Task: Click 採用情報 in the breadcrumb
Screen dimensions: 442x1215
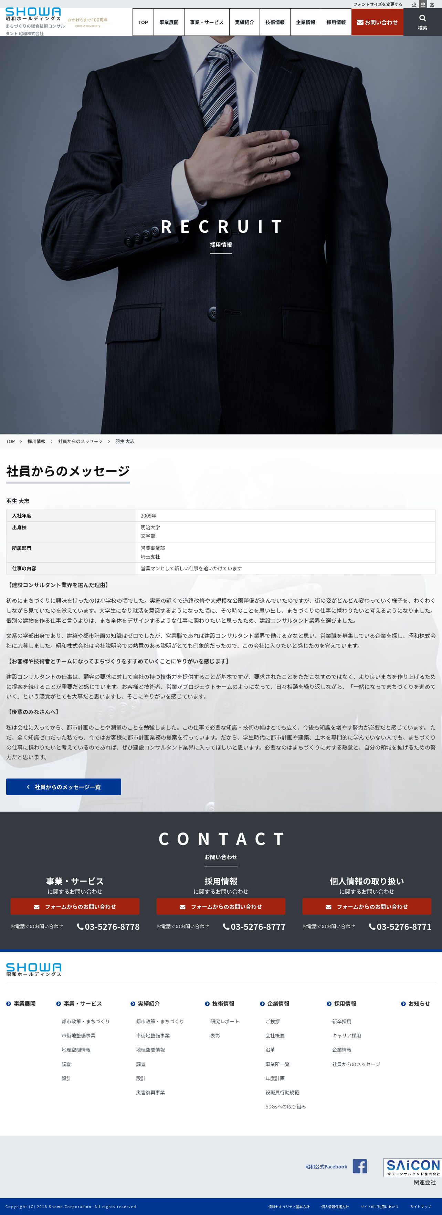Action: 36,441
